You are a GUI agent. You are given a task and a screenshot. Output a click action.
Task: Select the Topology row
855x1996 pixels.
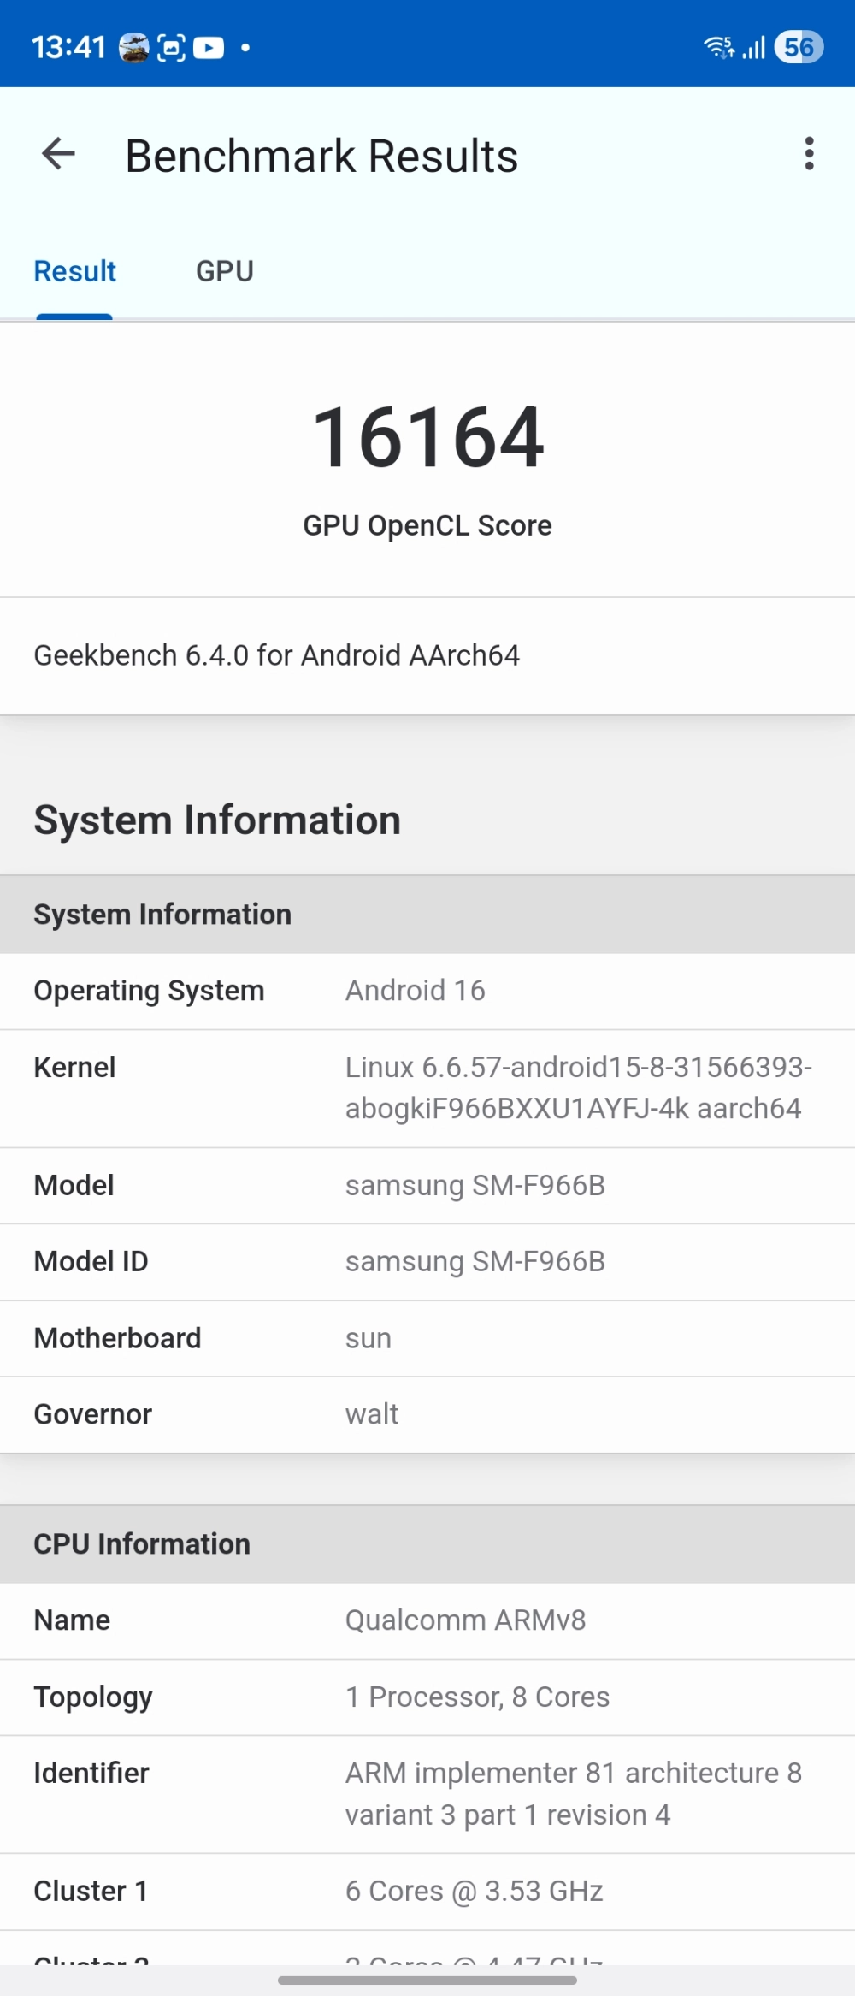(427, 1697)
